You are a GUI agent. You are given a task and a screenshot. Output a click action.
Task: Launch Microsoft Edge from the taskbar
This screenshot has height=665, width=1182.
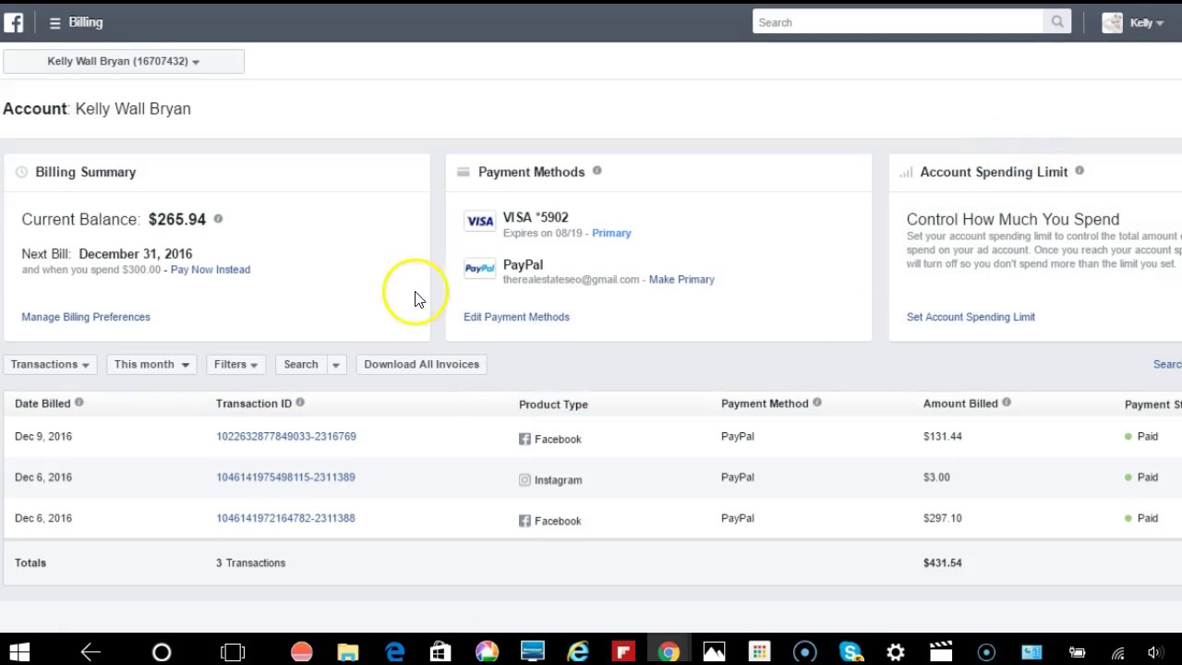[x=394, y=652]
